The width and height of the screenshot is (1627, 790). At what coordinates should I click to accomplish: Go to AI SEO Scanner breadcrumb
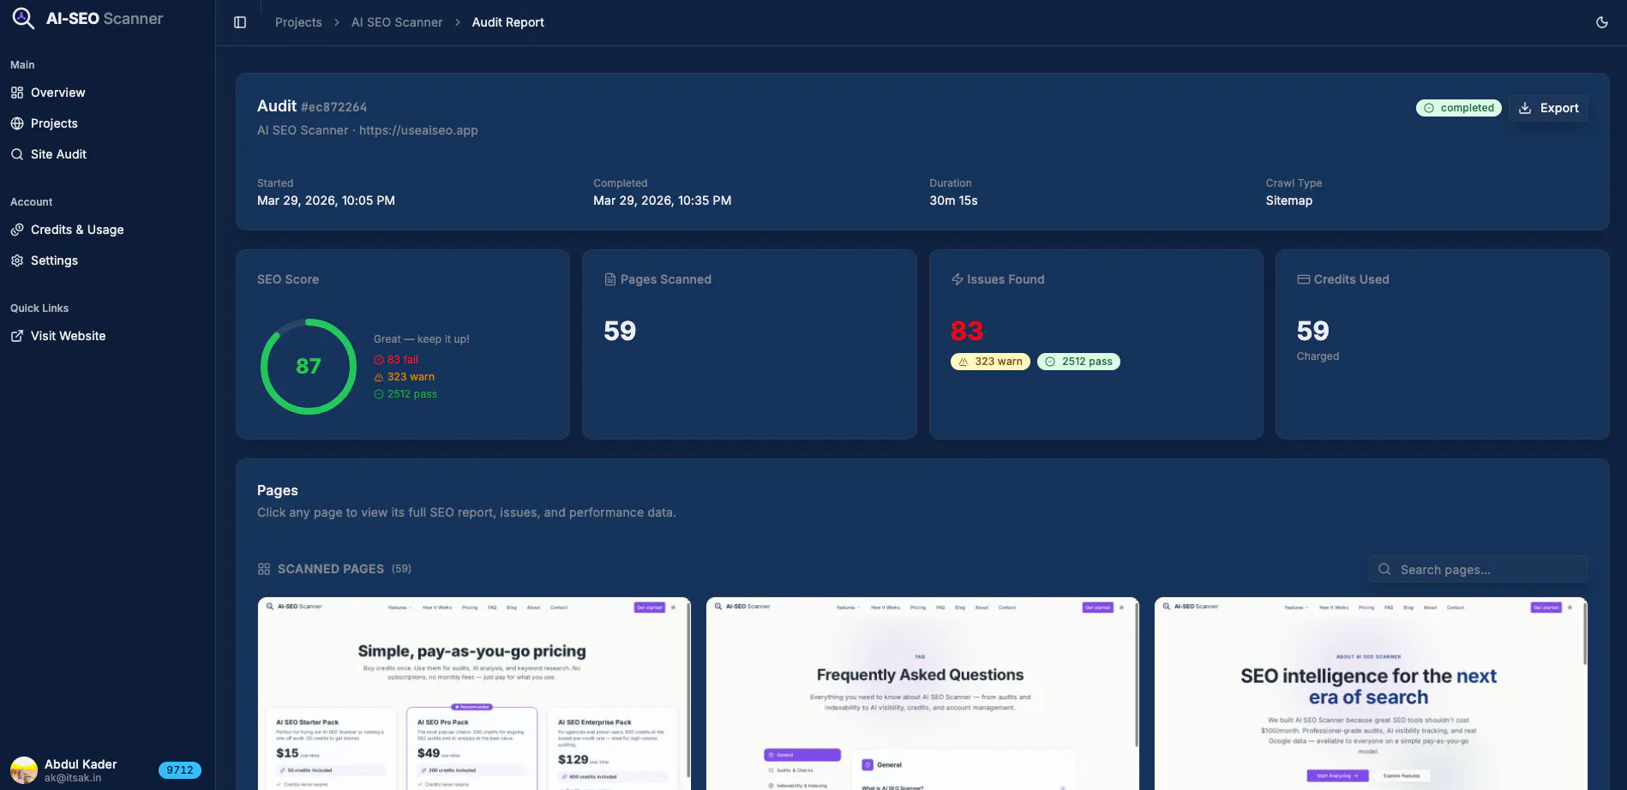(x=397, y=22)
